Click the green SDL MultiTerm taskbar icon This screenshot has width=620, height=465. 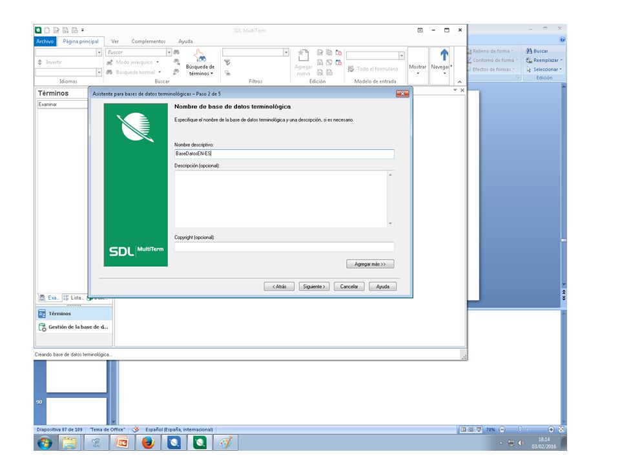[200, 442]
